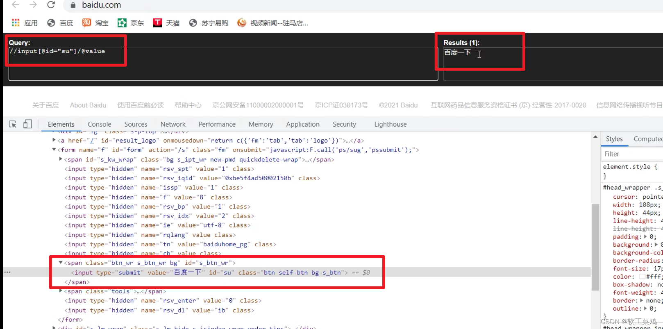Open the Network tab
Viewport: 663px width, 329px height.
173,124
